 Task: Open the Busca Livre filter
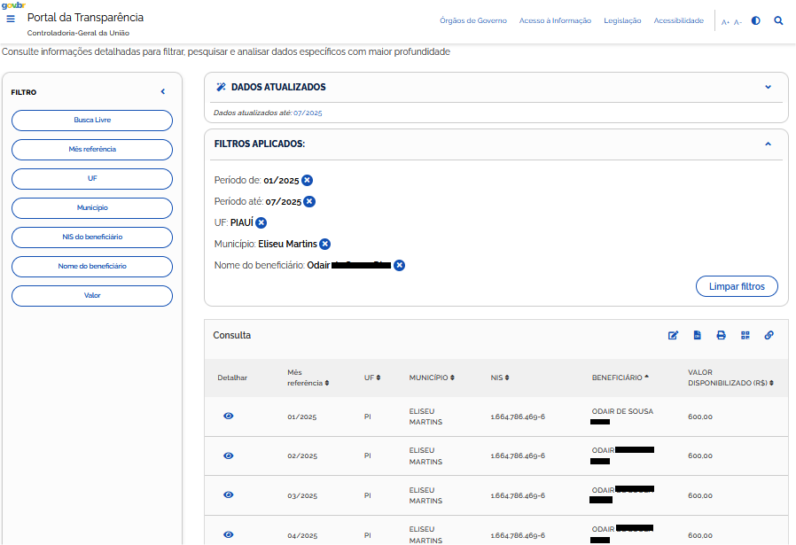click(92, 121)
